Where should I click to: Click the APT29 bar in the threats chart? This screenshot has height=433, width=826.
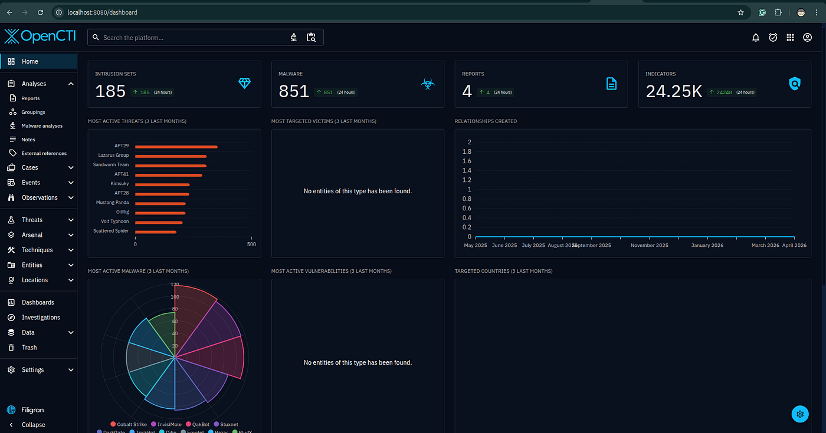click(176, 147)
